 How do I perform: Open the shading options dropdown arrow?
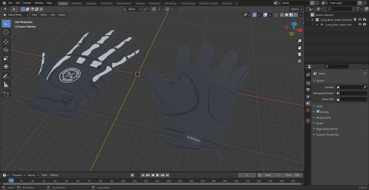(300, 15)
